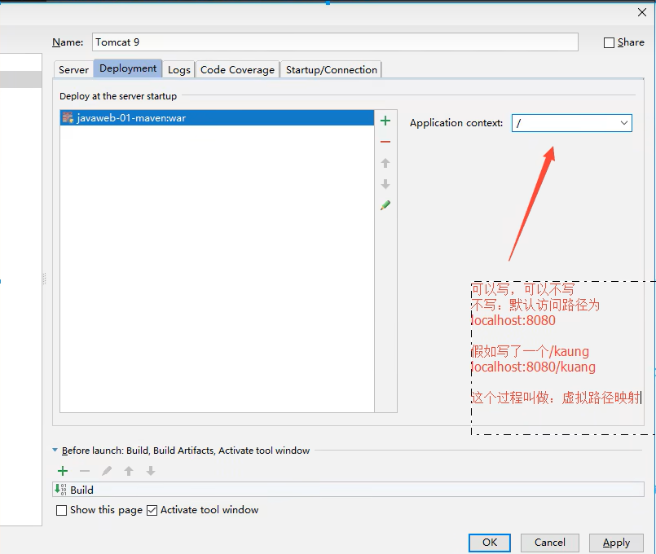The width and height of the screenshot is (656, 554).
Task: Remove the Before launch task
Action: [x=85, y=471]
